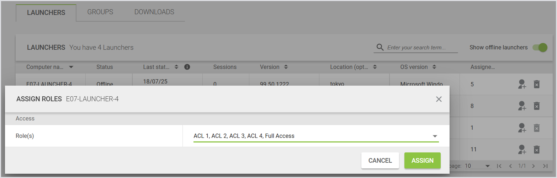
Task: Toggle the Show offline launchers switch
Action: (540, 48)
